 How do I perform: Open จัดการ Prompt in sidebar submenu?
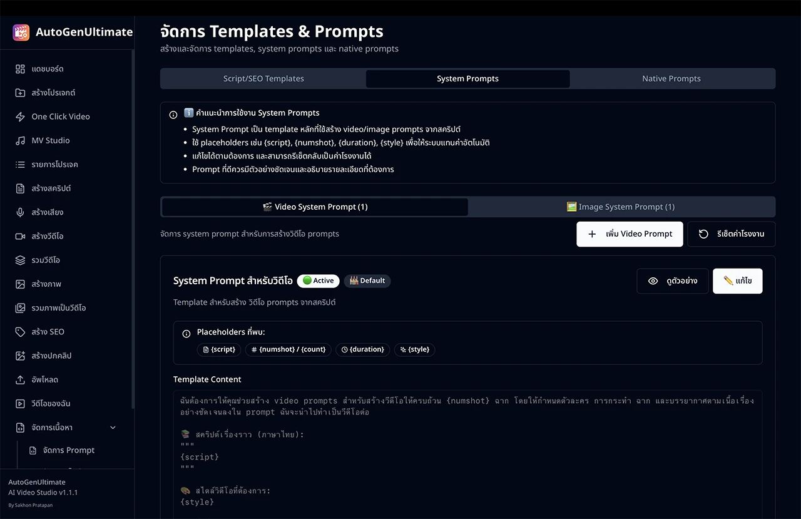pyautogui.click(x=68, y=450)
